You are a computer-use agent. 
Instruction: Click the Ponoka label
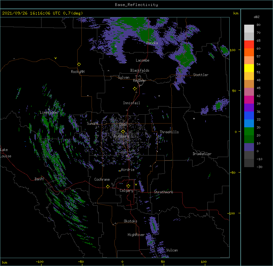coord(152,43)
